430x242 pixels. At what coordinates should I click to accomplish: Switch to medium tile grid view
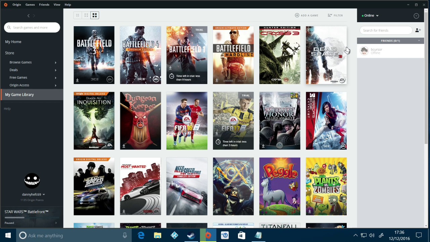pos(86,15)
